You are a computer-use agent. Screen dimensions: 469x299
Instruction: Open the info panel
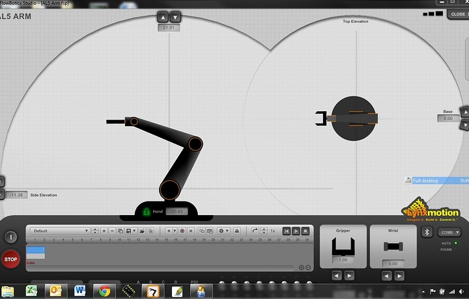tap(11, 237)
